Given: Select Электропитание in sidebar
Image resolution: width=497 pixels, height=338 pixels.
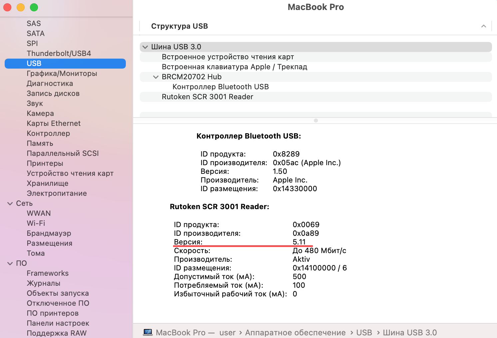Looking at the screenshot, I should [57, 193].
